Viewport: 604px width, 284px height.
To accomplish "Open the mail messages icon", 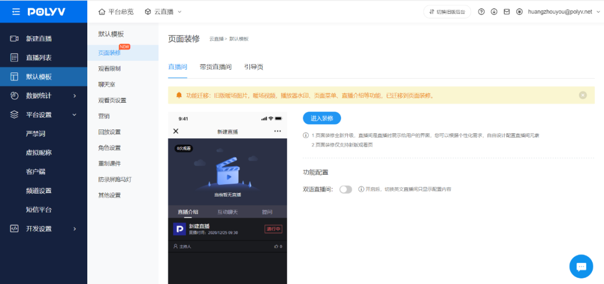I will [x=507, y=12].
